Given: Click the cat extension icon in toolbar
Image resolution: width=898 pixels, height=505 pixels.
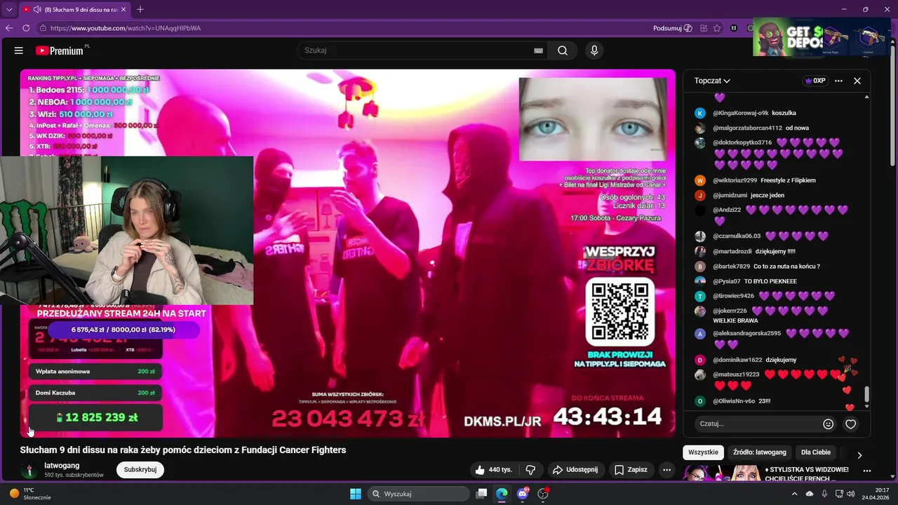Looking at the screenshot, I should [734, 28].
